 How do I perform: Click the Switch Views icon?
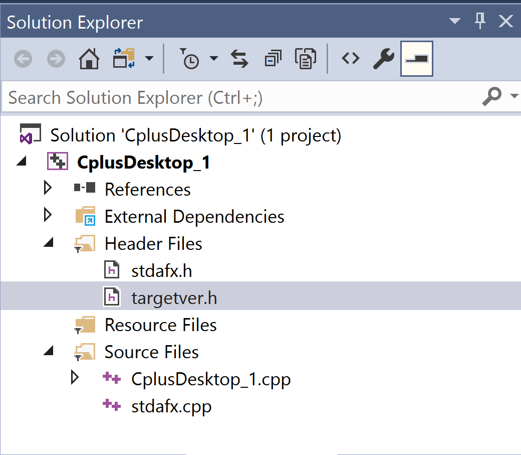click(124, 59)
